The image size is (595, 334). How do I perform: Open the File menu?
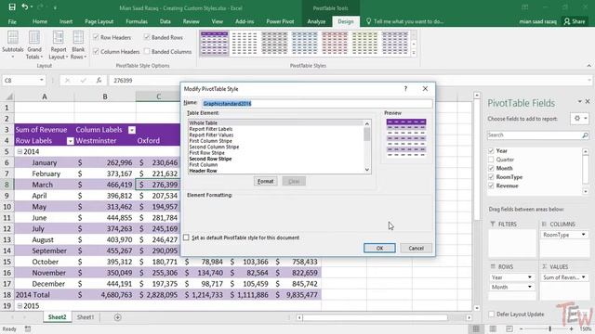pyautogui.click(x=12, y=21)
